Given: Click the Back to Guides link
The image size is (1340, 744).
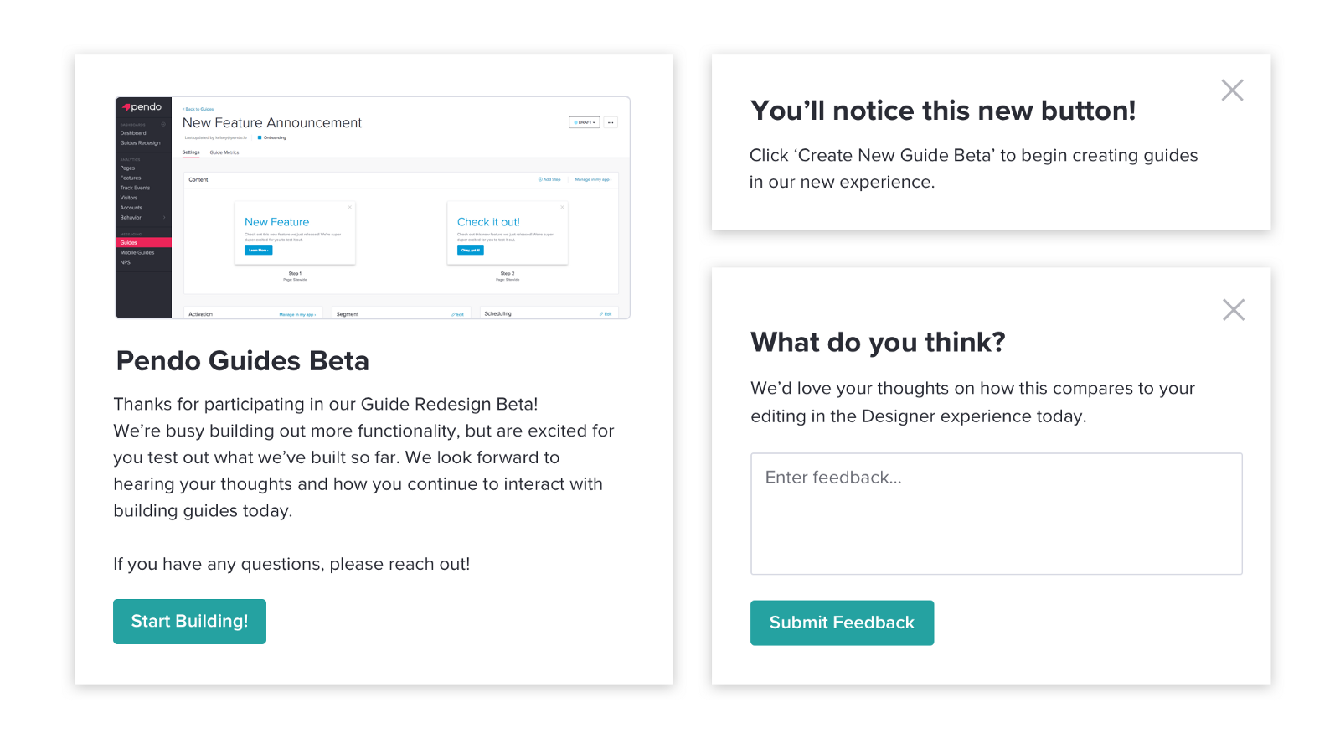Looking at the screenshot, I should tap(198, 109).
